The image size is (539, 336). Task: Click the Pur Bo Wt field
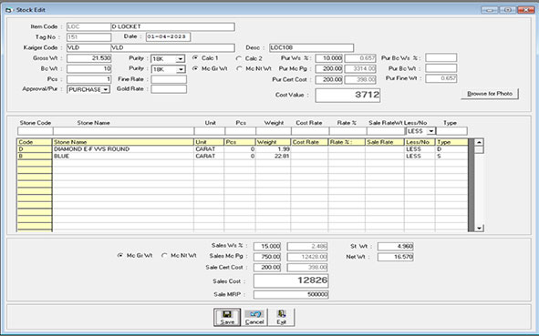point(441,68)
